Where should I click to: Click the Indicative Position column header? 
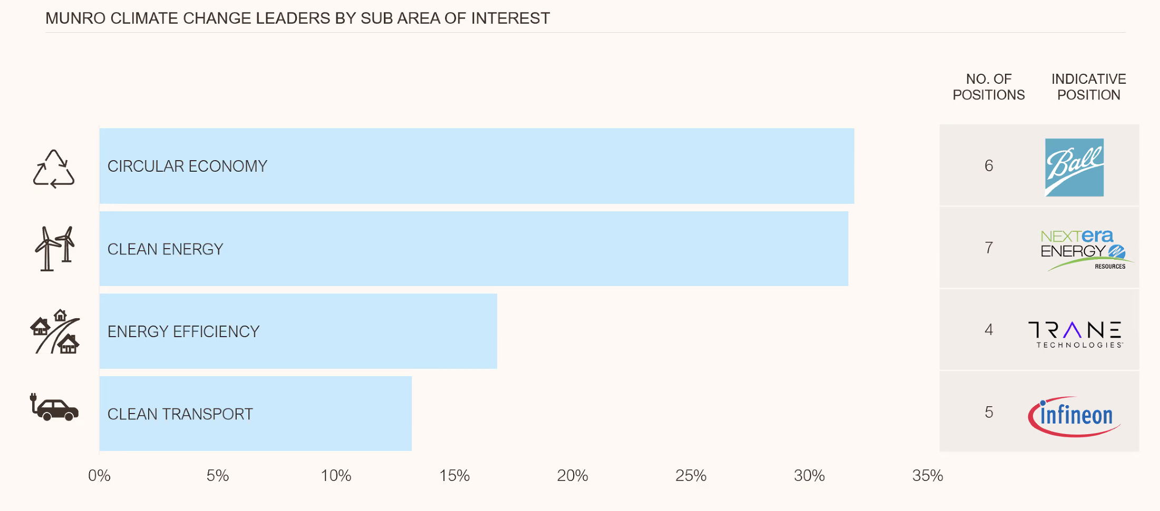click(x=1088, y=87)
